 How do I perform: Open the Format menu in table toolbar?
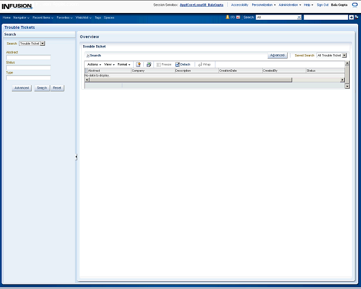(x=124, y=64)
